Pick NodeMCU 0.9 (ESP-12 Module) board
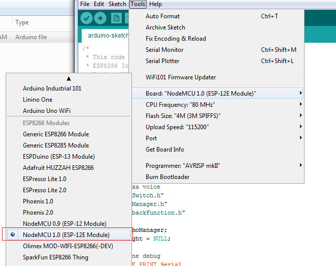The height and width of the screenshot is (266, 336). [x=69, y=223]
